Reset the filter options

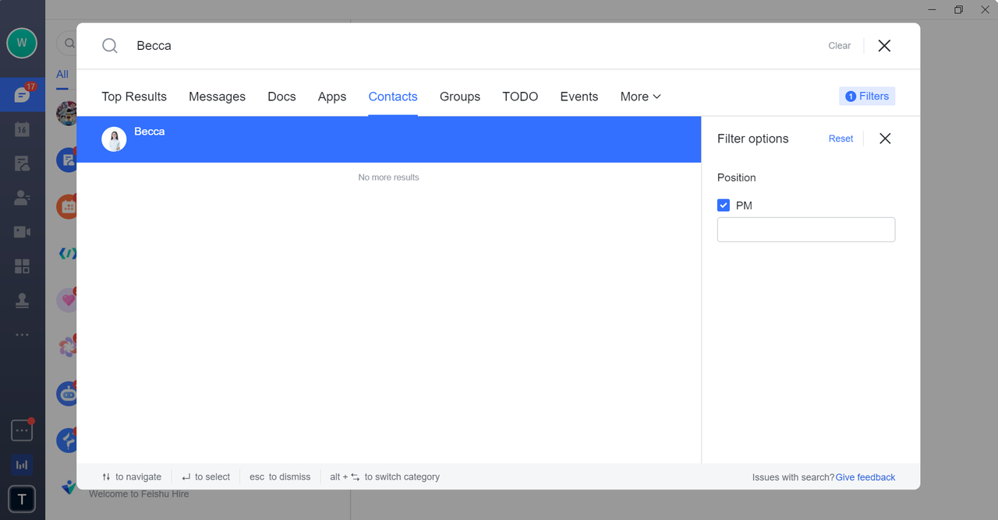[x=841, y=139]
